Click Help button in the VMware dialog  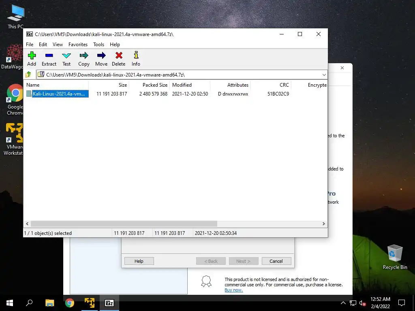(139, 261)
